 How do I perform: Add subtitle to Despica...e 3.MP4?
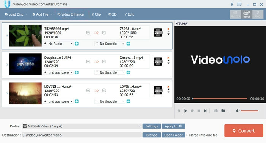[x=128, y=72]
